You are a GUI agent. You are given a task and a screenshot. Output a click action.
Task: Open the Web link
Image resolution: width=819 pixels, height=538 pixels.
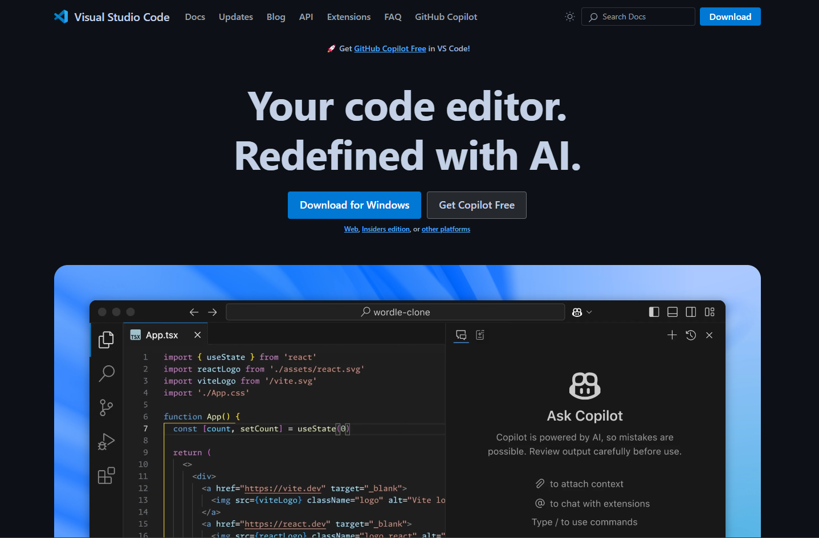coord(351,229)
